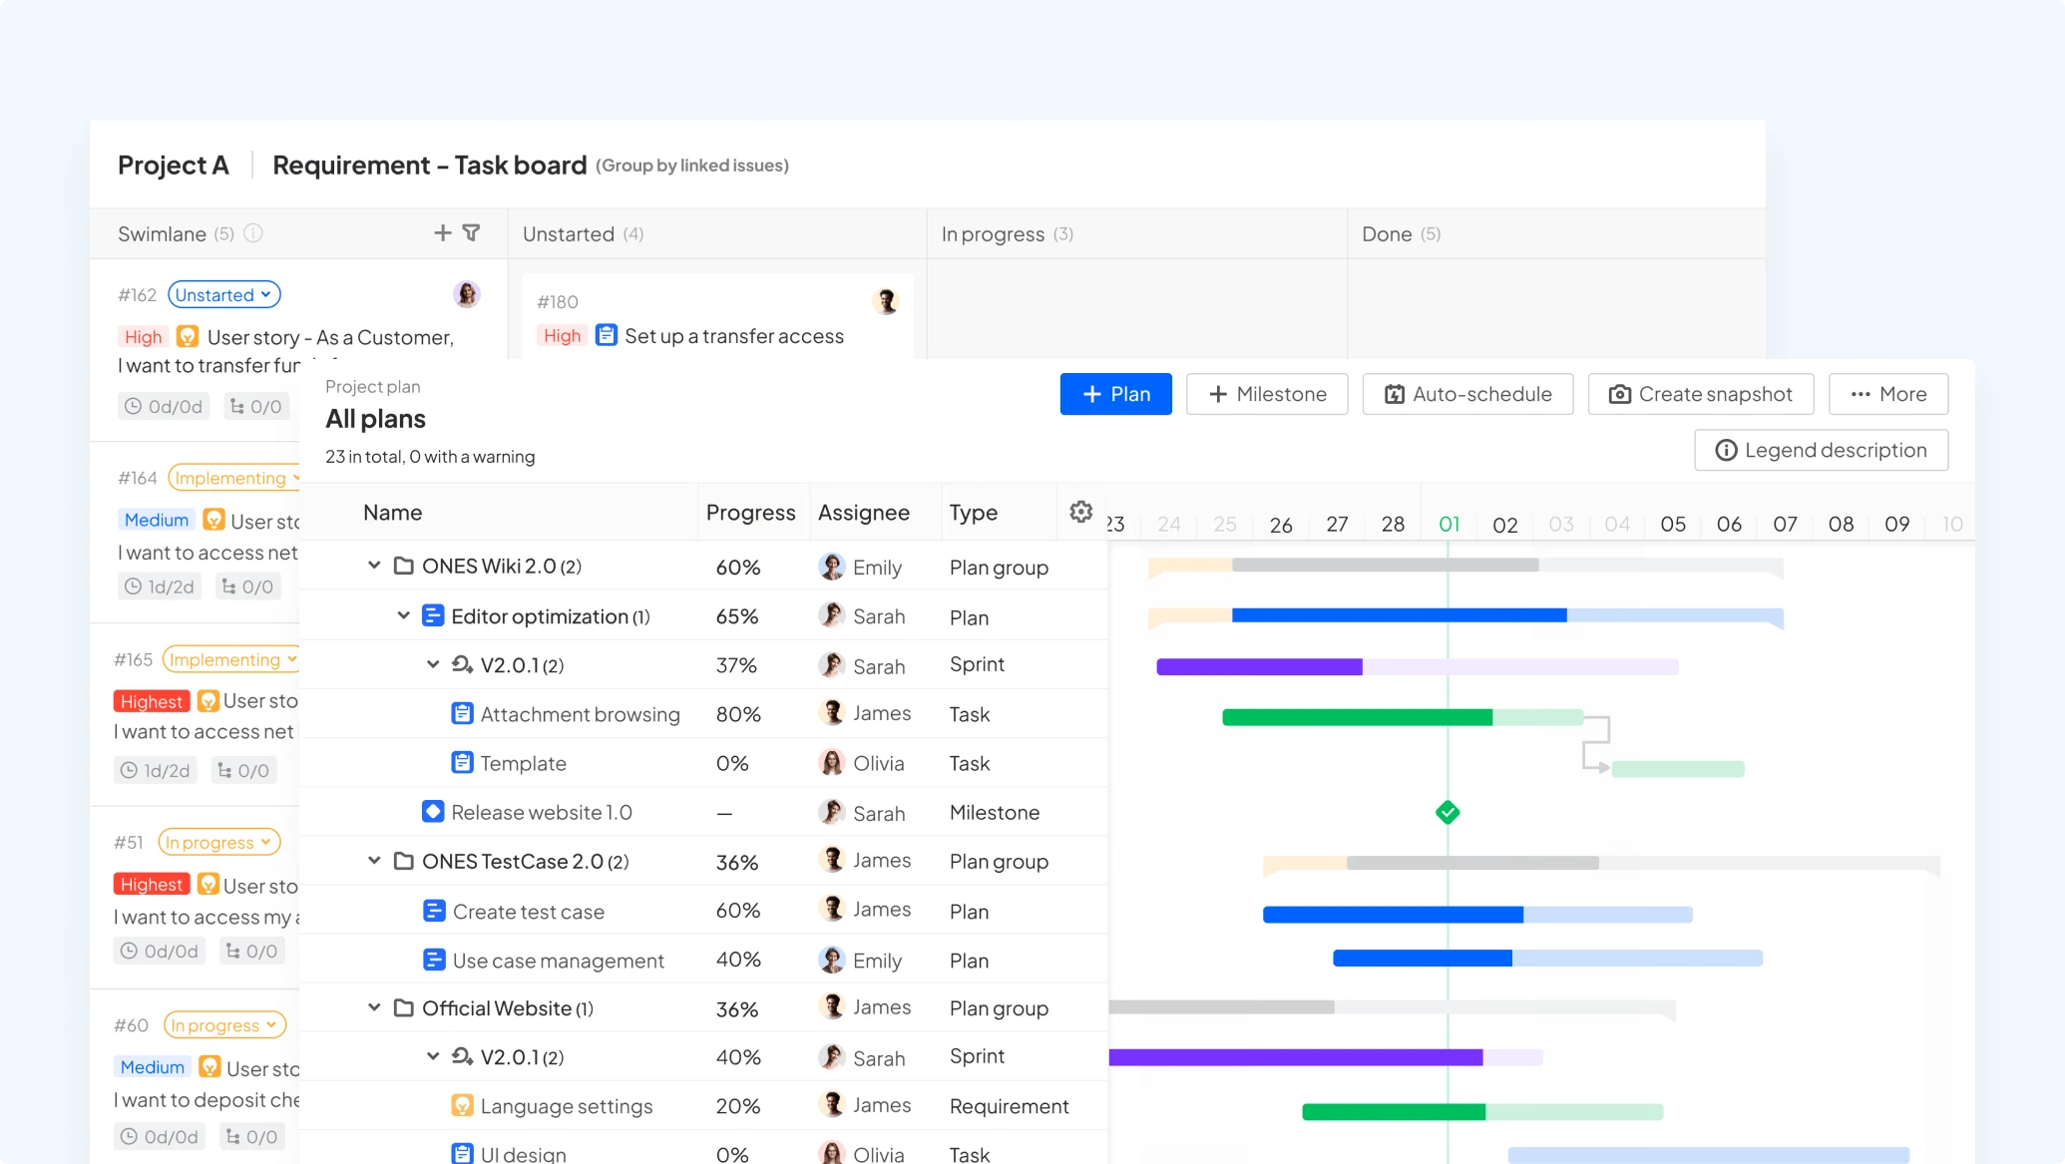Click the blue Plan button
The image size is (2065, 1164).
[x=1115, y=394]
